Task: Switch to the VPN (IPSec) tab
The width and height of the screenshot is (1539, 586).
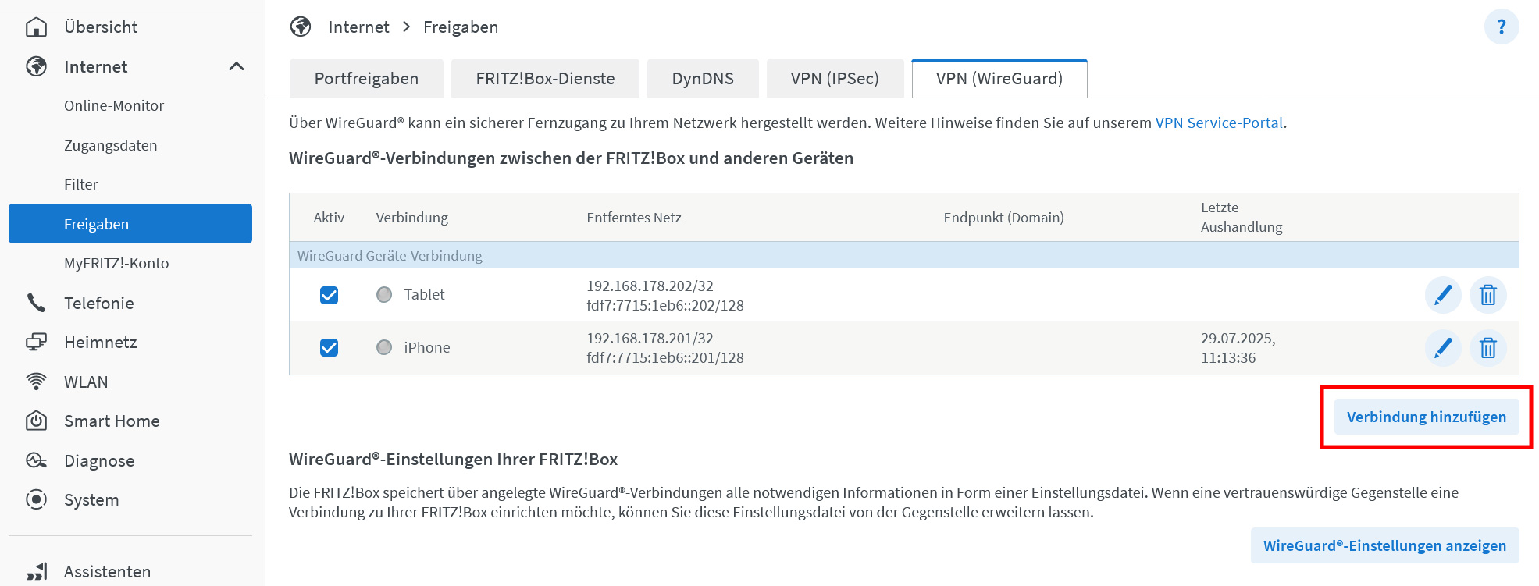Action: (x=834, y=79)
